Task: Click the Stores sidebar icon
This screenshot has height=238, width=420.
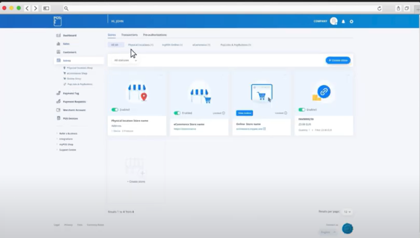Action: [59, 61]
